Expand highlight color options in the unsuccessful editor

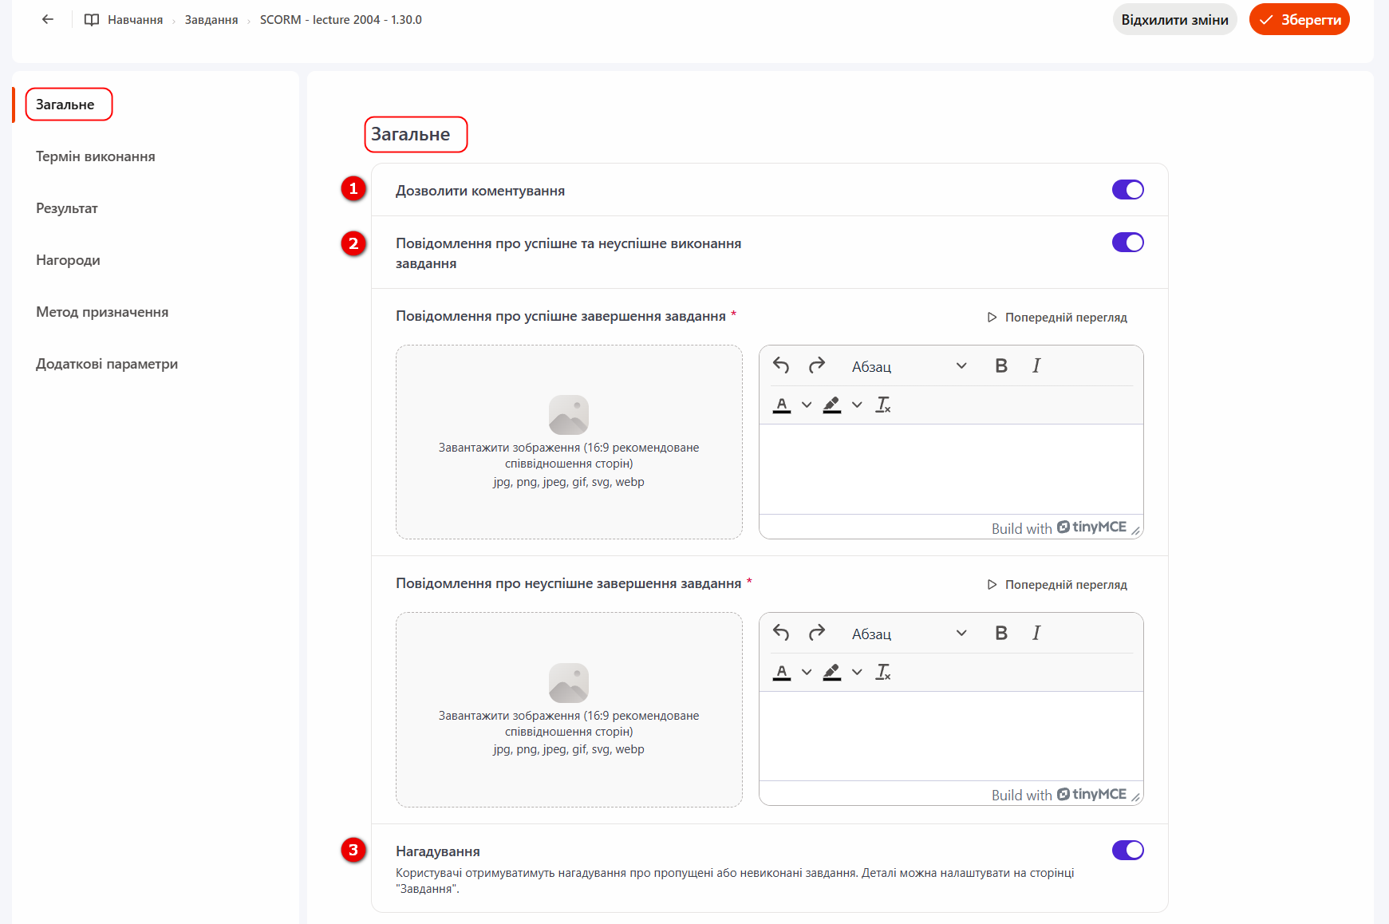click(857, 672)
